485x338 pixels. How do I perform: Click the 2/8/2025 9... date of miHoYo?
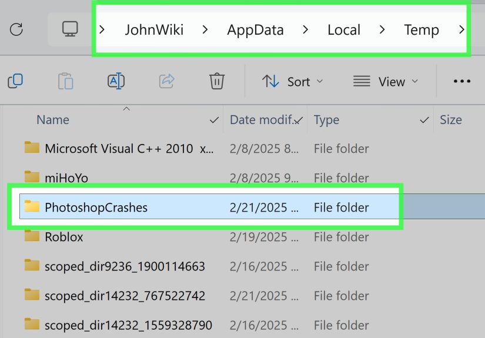point(264,178)
